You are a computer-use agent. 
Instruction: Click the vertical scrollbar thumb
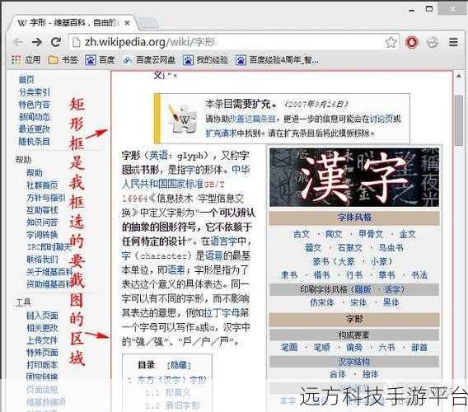[x=459, y=120]
